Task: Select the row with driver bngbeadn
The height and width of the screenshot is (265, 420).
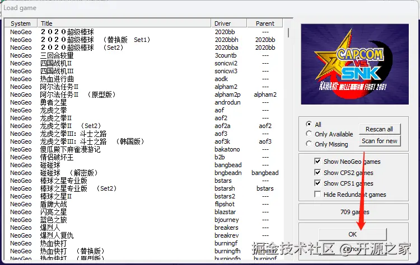Action: (143, 173)
